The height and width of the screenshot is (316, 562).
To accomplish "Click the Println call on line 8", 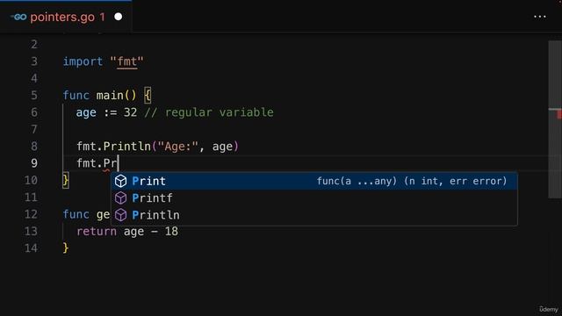I will 126,147.
